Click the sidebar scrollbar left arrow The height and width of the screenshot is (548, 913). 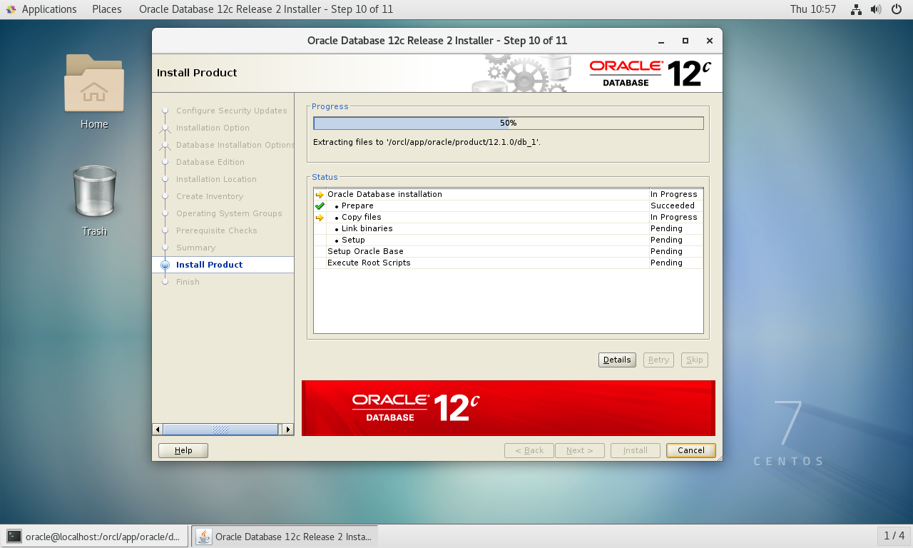(158, 430)
